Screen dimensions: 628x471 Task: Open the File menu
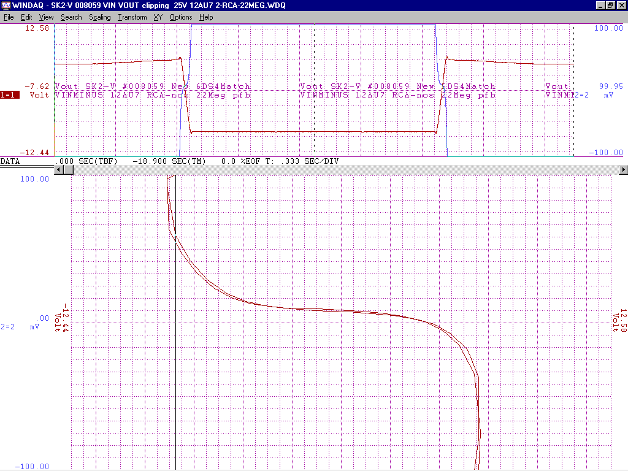(9, 17)
